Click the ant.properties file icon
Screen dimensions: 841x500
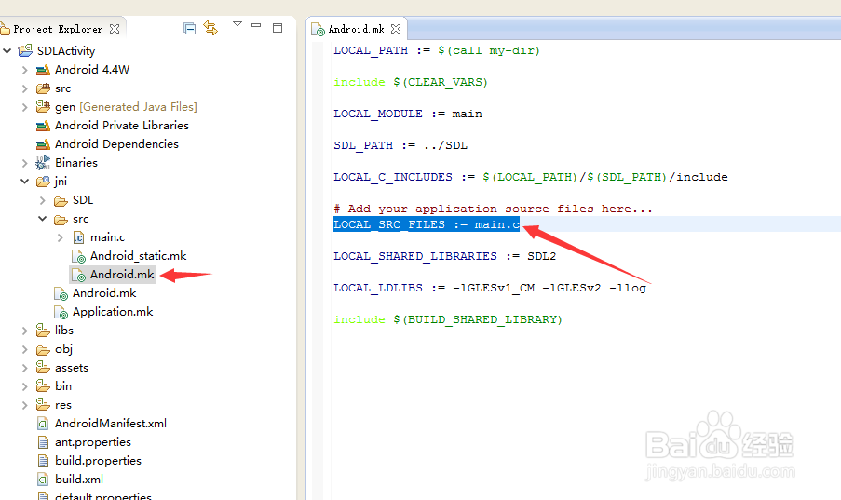[x=43, y=442]
